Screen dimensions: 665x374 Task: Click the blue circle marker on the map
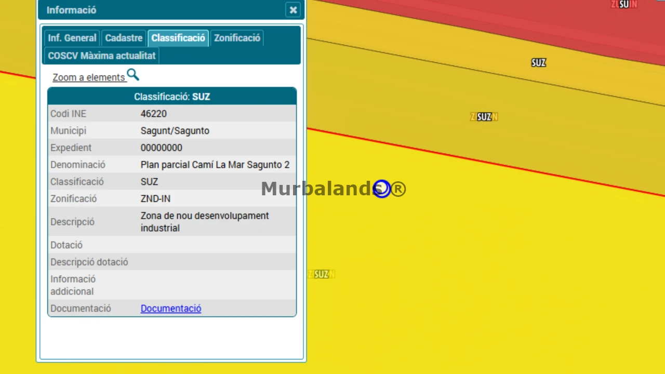tap(382, 189)
